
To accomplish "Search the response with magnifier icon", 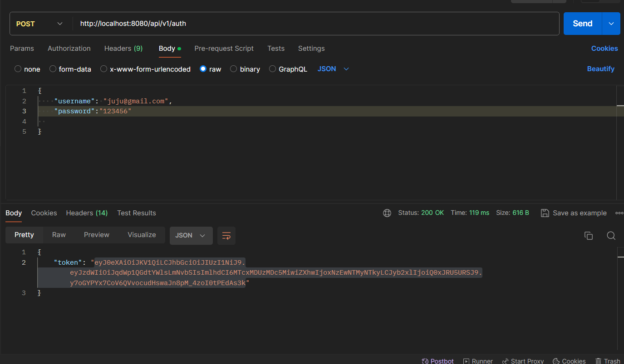I will click(x=611, y=236).
